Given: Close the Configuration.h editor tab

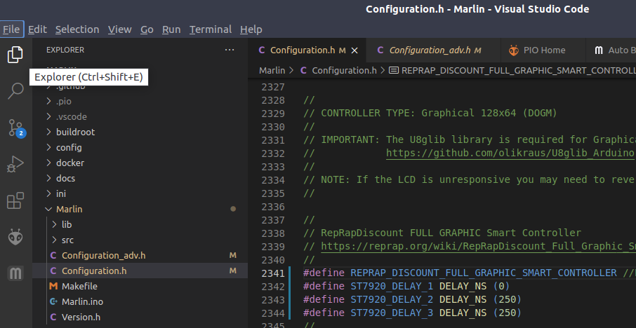Looking at the screenshot, I should [355, 50].
